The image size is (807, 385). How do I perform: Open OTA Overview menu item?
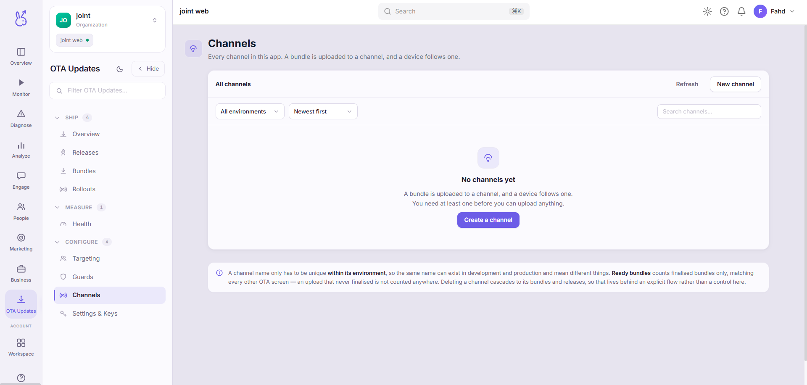click(109, 134)
